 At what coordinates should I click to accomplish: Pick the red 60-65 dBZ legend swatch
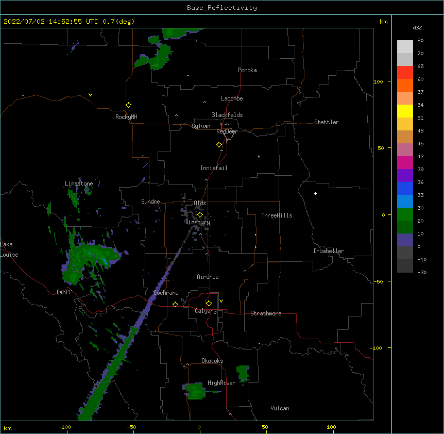click(x=405, y=73)
